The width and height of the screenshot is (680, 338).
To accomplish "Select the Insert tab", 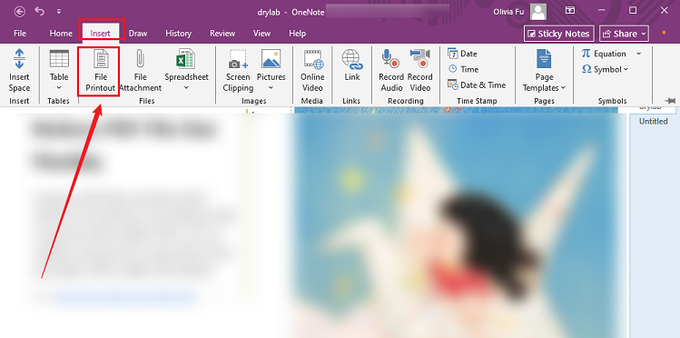I will pyautogui.click(x=100, y=34).
